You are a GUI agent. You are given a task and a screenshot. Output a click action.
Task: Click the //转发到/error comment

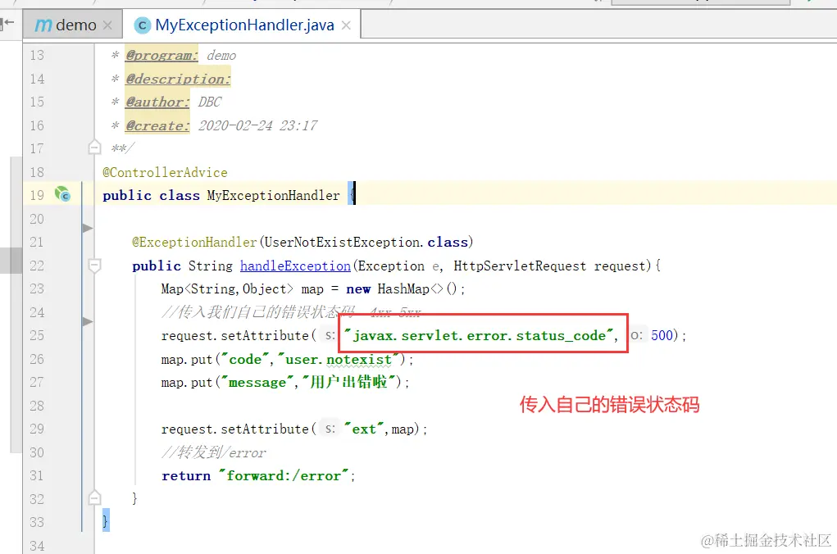(x=213, y=452)
